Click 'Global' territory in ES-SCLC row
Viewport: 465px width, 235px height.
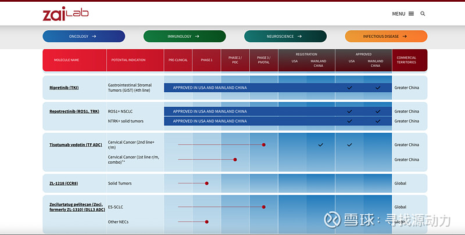(x=400, y=207)
